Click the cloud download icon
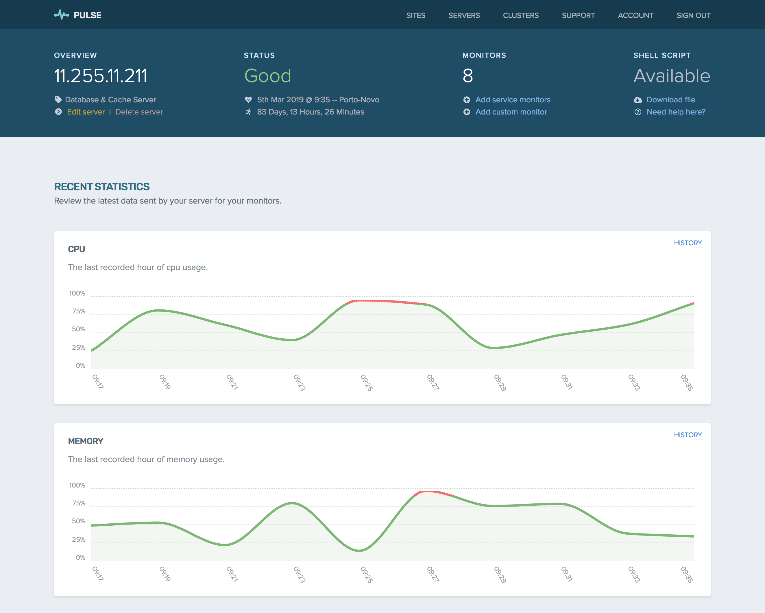Image resolution: width=765 pixels, height=613 pixels. 637,100
